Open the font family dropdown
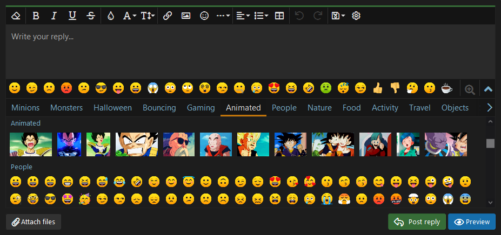The image size is (501, 235). pos(129,16)
